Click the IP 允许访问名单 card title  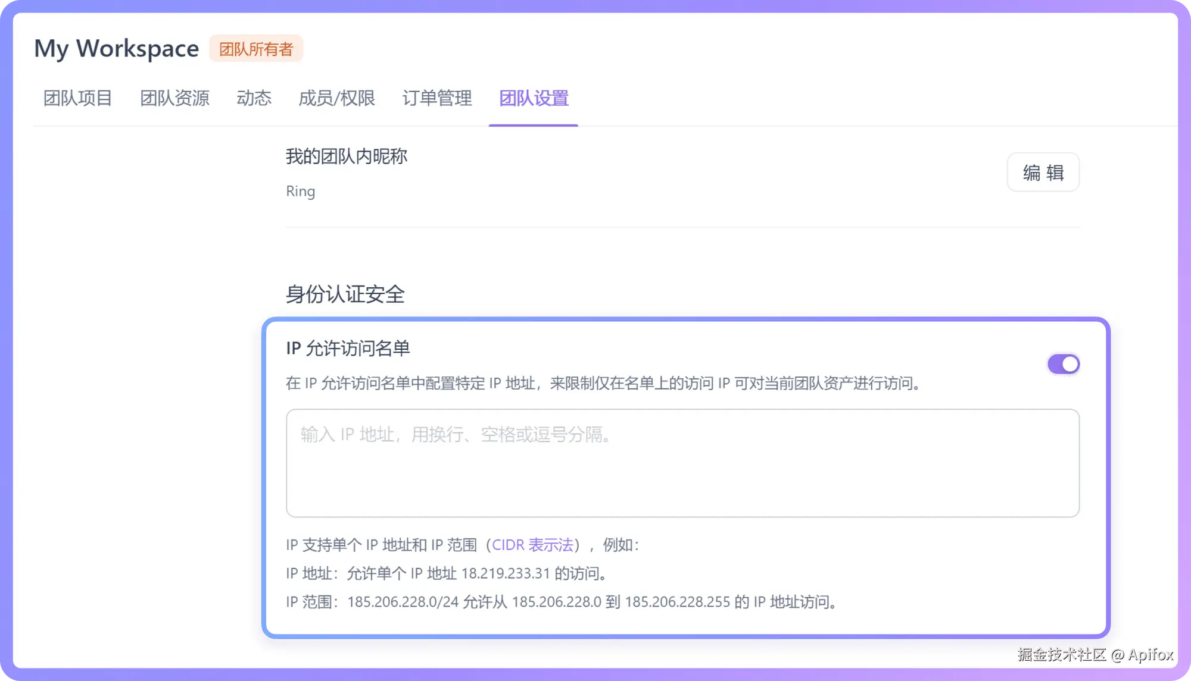[348, 349]
